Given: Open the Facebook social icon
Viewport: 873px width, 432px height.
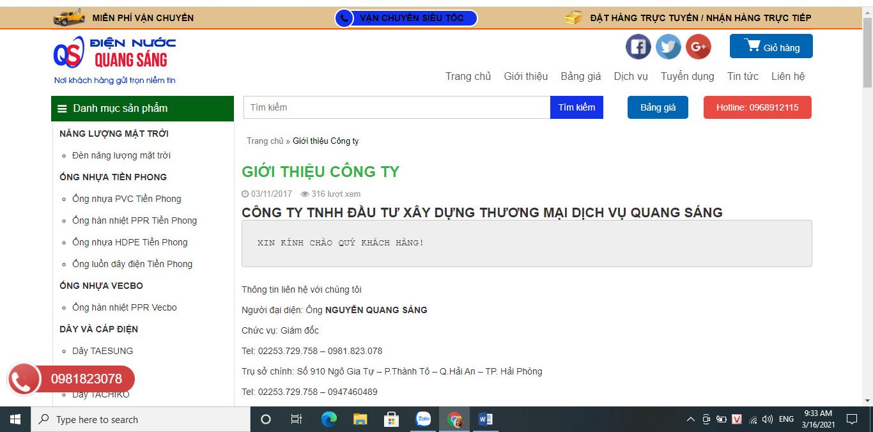Looking at the screenshot, I should [x=638, y=47].
